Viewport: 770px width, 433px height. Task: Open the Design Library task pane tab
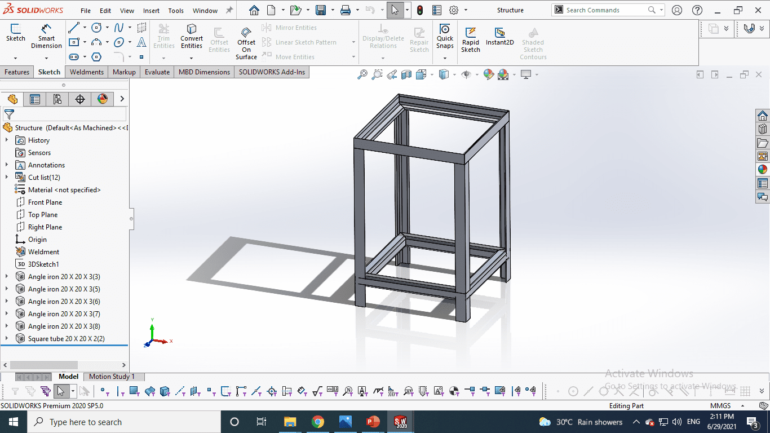(x=763, y=129)
